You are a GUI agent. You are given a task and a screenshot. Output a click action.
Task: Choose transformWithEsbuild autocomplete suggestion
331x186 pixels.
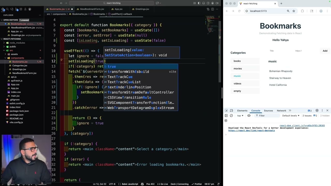point(141,72)
